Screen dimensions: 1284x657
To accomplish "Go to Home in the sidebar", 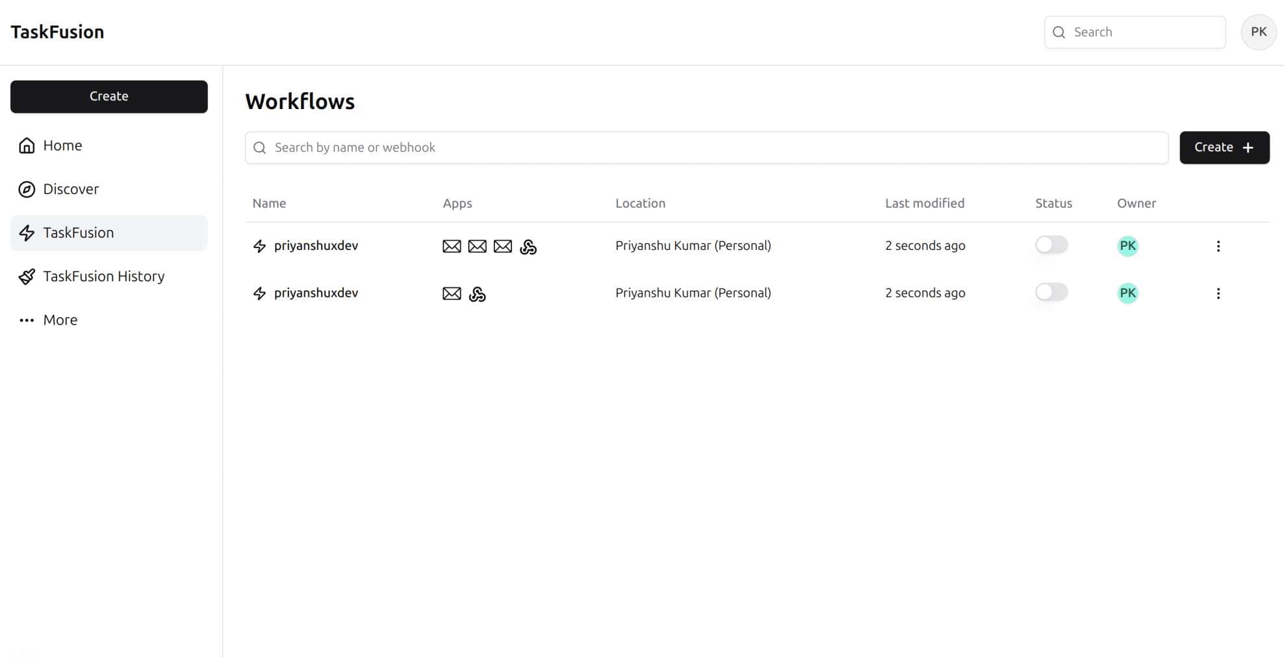I will pos(109,145).
